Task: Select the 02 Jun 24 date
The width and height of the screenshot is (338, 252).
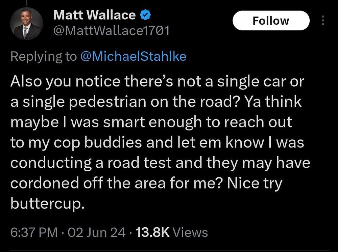Action: coord(96,232)
